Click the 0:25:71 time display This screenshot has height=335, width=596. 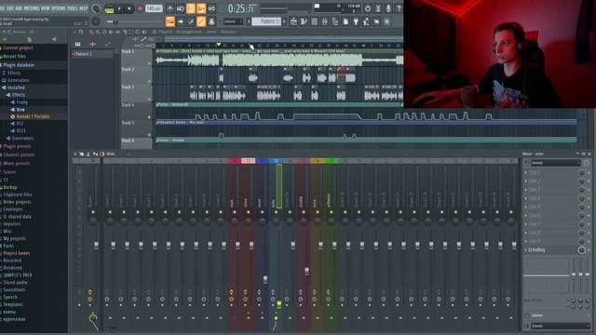pos(240,8)
